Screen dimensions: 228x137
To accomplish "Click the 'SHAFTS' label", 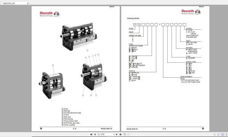I will (132, 71).
